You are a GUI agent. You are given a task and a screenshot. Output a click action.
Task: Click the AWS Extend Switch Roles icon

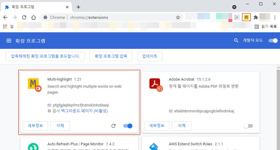pos(154,146)
